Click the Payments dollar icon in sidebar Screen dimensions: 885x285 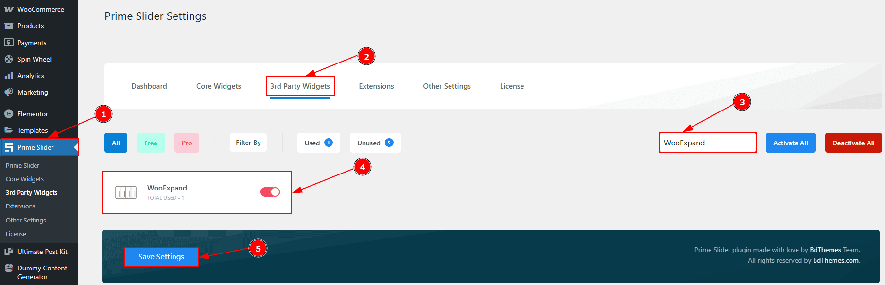click(x=9, y=42)
